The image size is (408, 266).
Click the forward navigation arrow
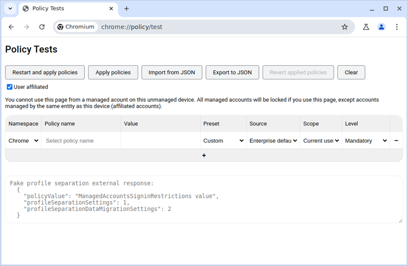[26, 27]
